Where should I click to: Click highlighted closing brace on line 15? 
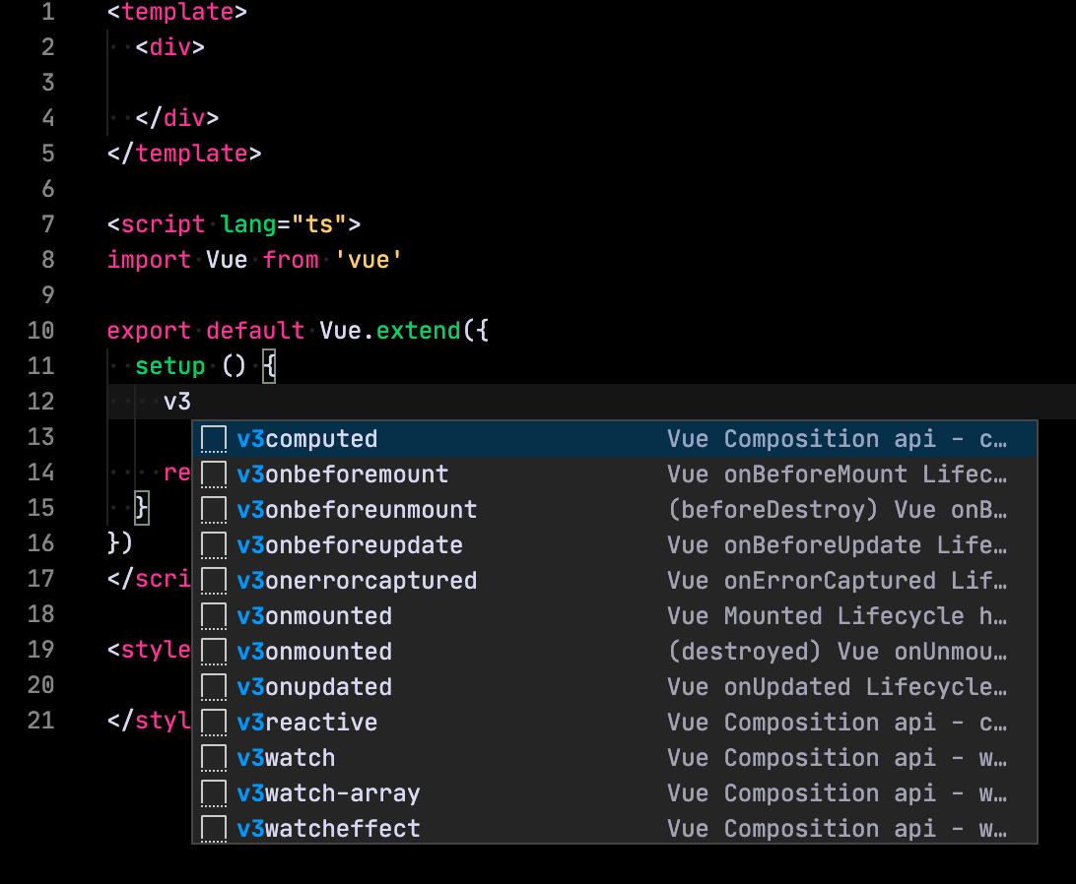pos(142,508)
